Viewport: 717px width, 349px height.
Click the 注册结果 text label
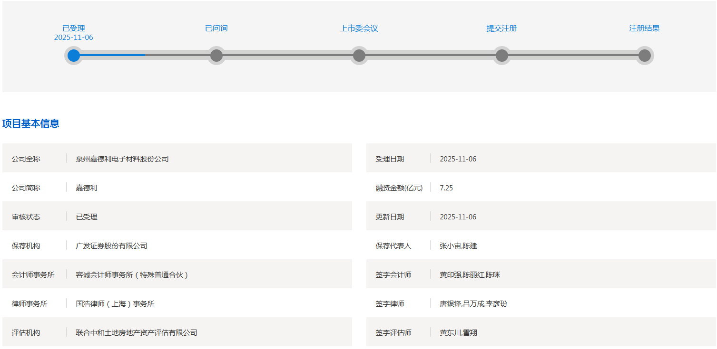click(x=644, y=28)
